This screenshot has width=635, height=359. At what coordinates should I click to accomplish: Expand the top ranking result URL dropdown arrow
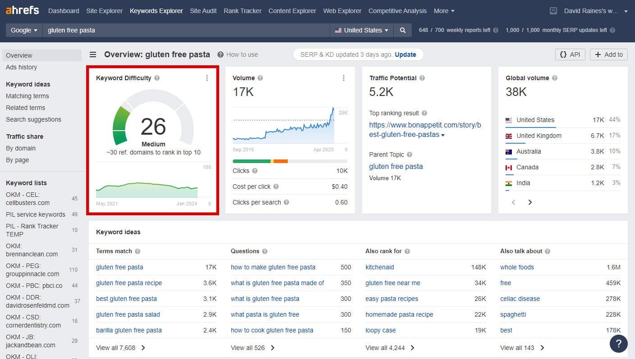click(x=443, y=135)
